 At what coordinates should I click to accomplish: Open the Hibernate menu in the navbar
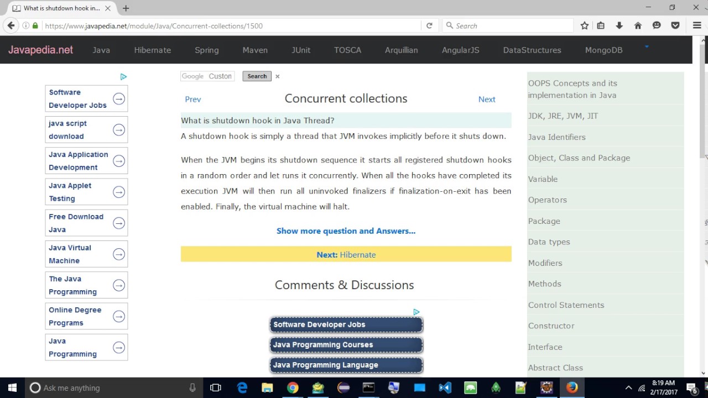[x=153, y=50]
